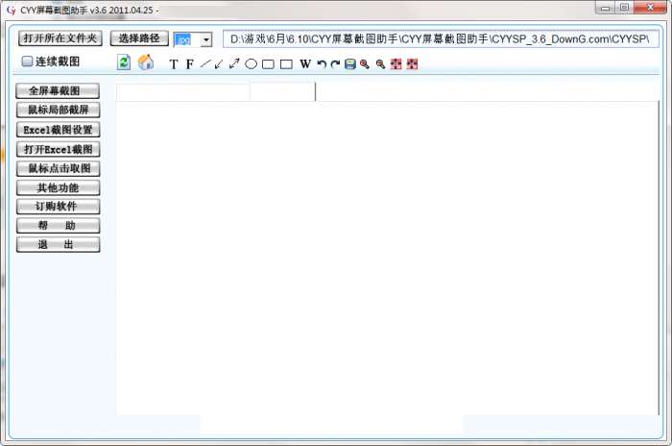The width and height of the screenshot is (672, 446).
Task: Click the redo arrow icon
Action: coord(336,64)
